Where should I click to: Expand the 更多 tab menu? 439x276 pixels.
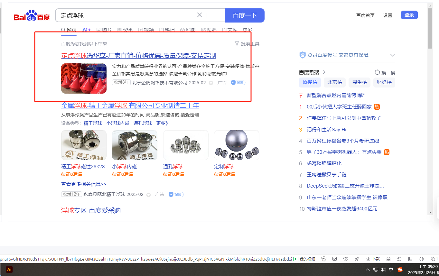pos(248,30)
